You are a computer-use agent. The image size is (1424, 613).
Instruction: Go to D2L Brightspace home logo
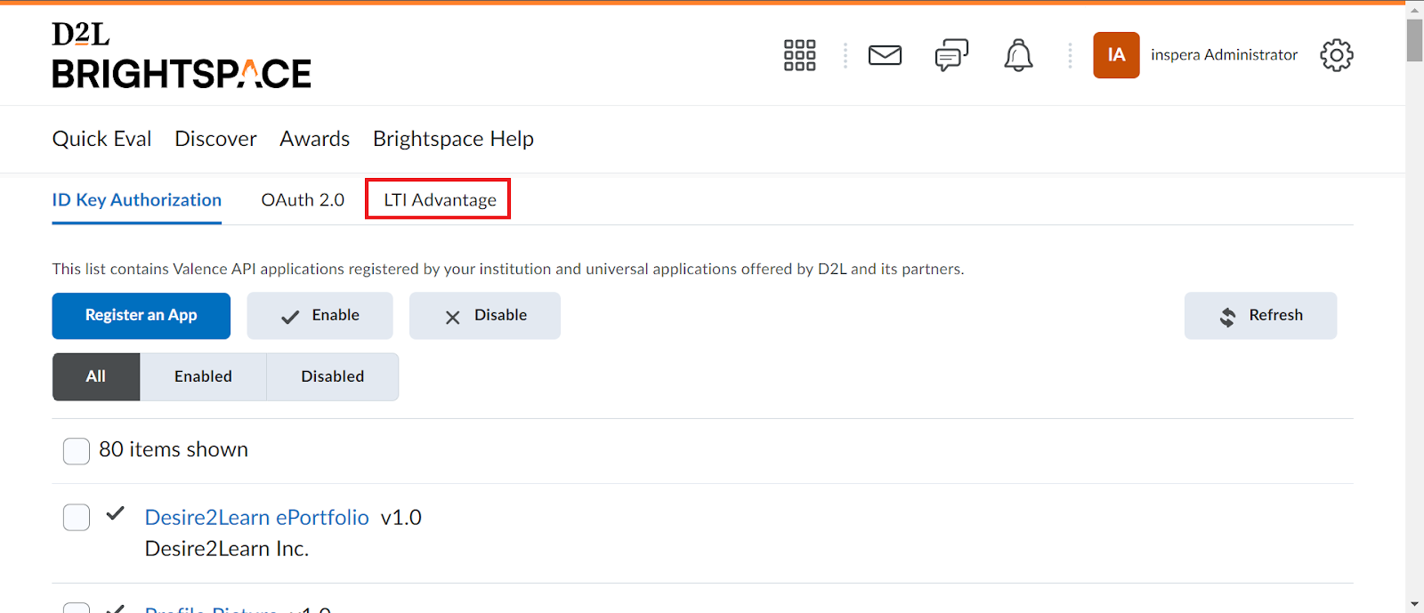pos(182,55)
